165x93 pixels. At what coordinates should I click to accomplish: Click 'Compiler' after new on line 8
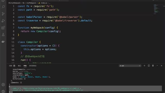pyautogui.click(x=42, y=31)
